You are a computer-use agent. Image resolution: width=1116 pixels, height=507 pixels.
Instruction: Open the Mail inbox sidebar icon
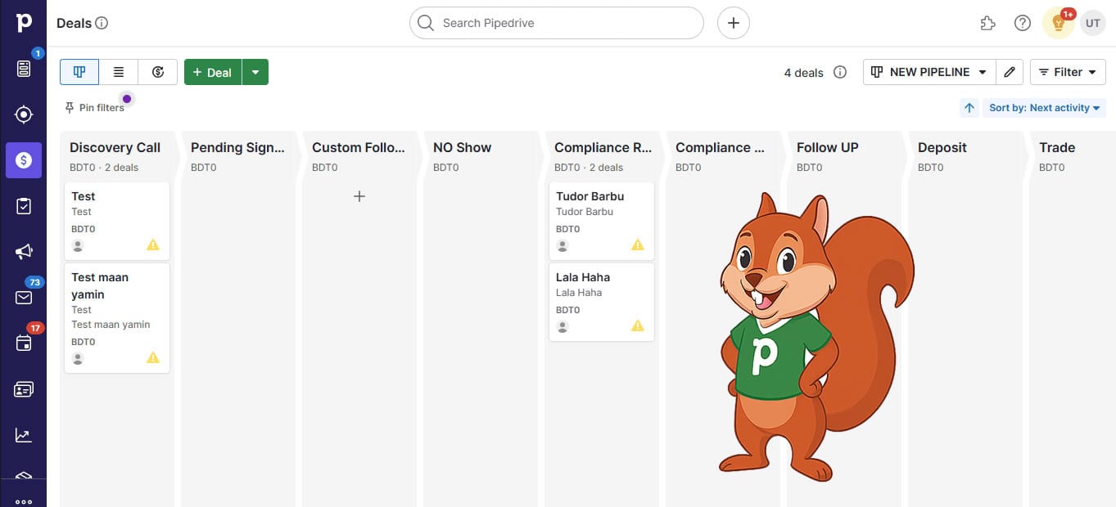(24, 298)
